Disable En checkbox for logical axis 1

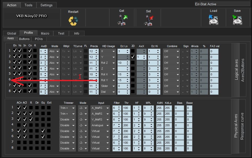click(15, 51)
